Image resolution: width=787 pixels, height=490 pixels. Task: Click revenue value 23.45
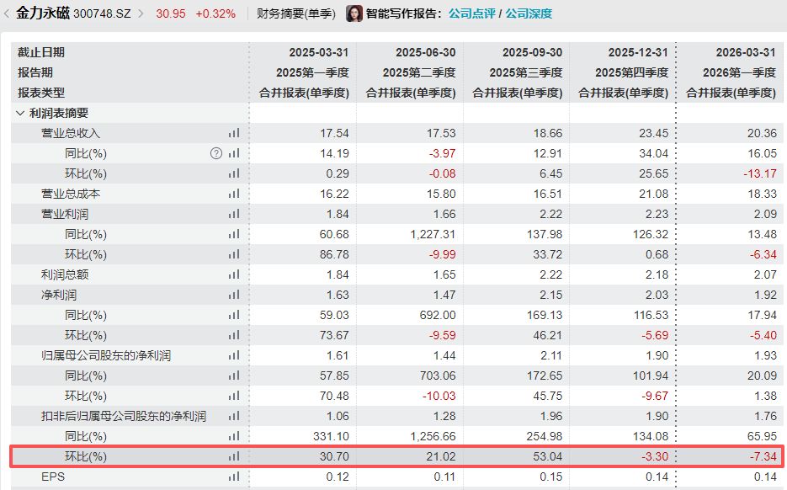tap(653, 133)
